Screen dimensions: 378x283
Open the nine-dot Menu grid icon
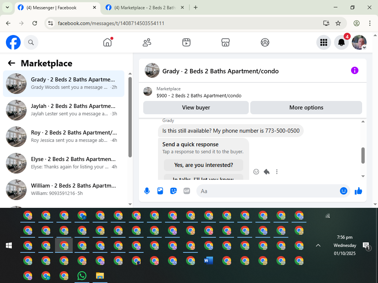point(323,42)
